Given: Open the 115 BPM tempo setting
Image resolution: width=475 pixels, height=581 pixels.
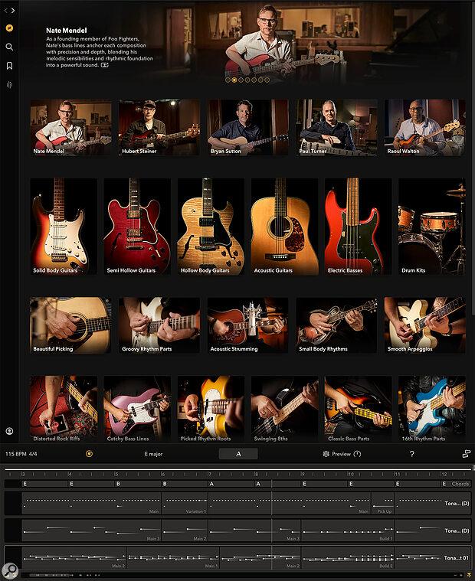Looking at the screenshot, I should pos(16,454).
